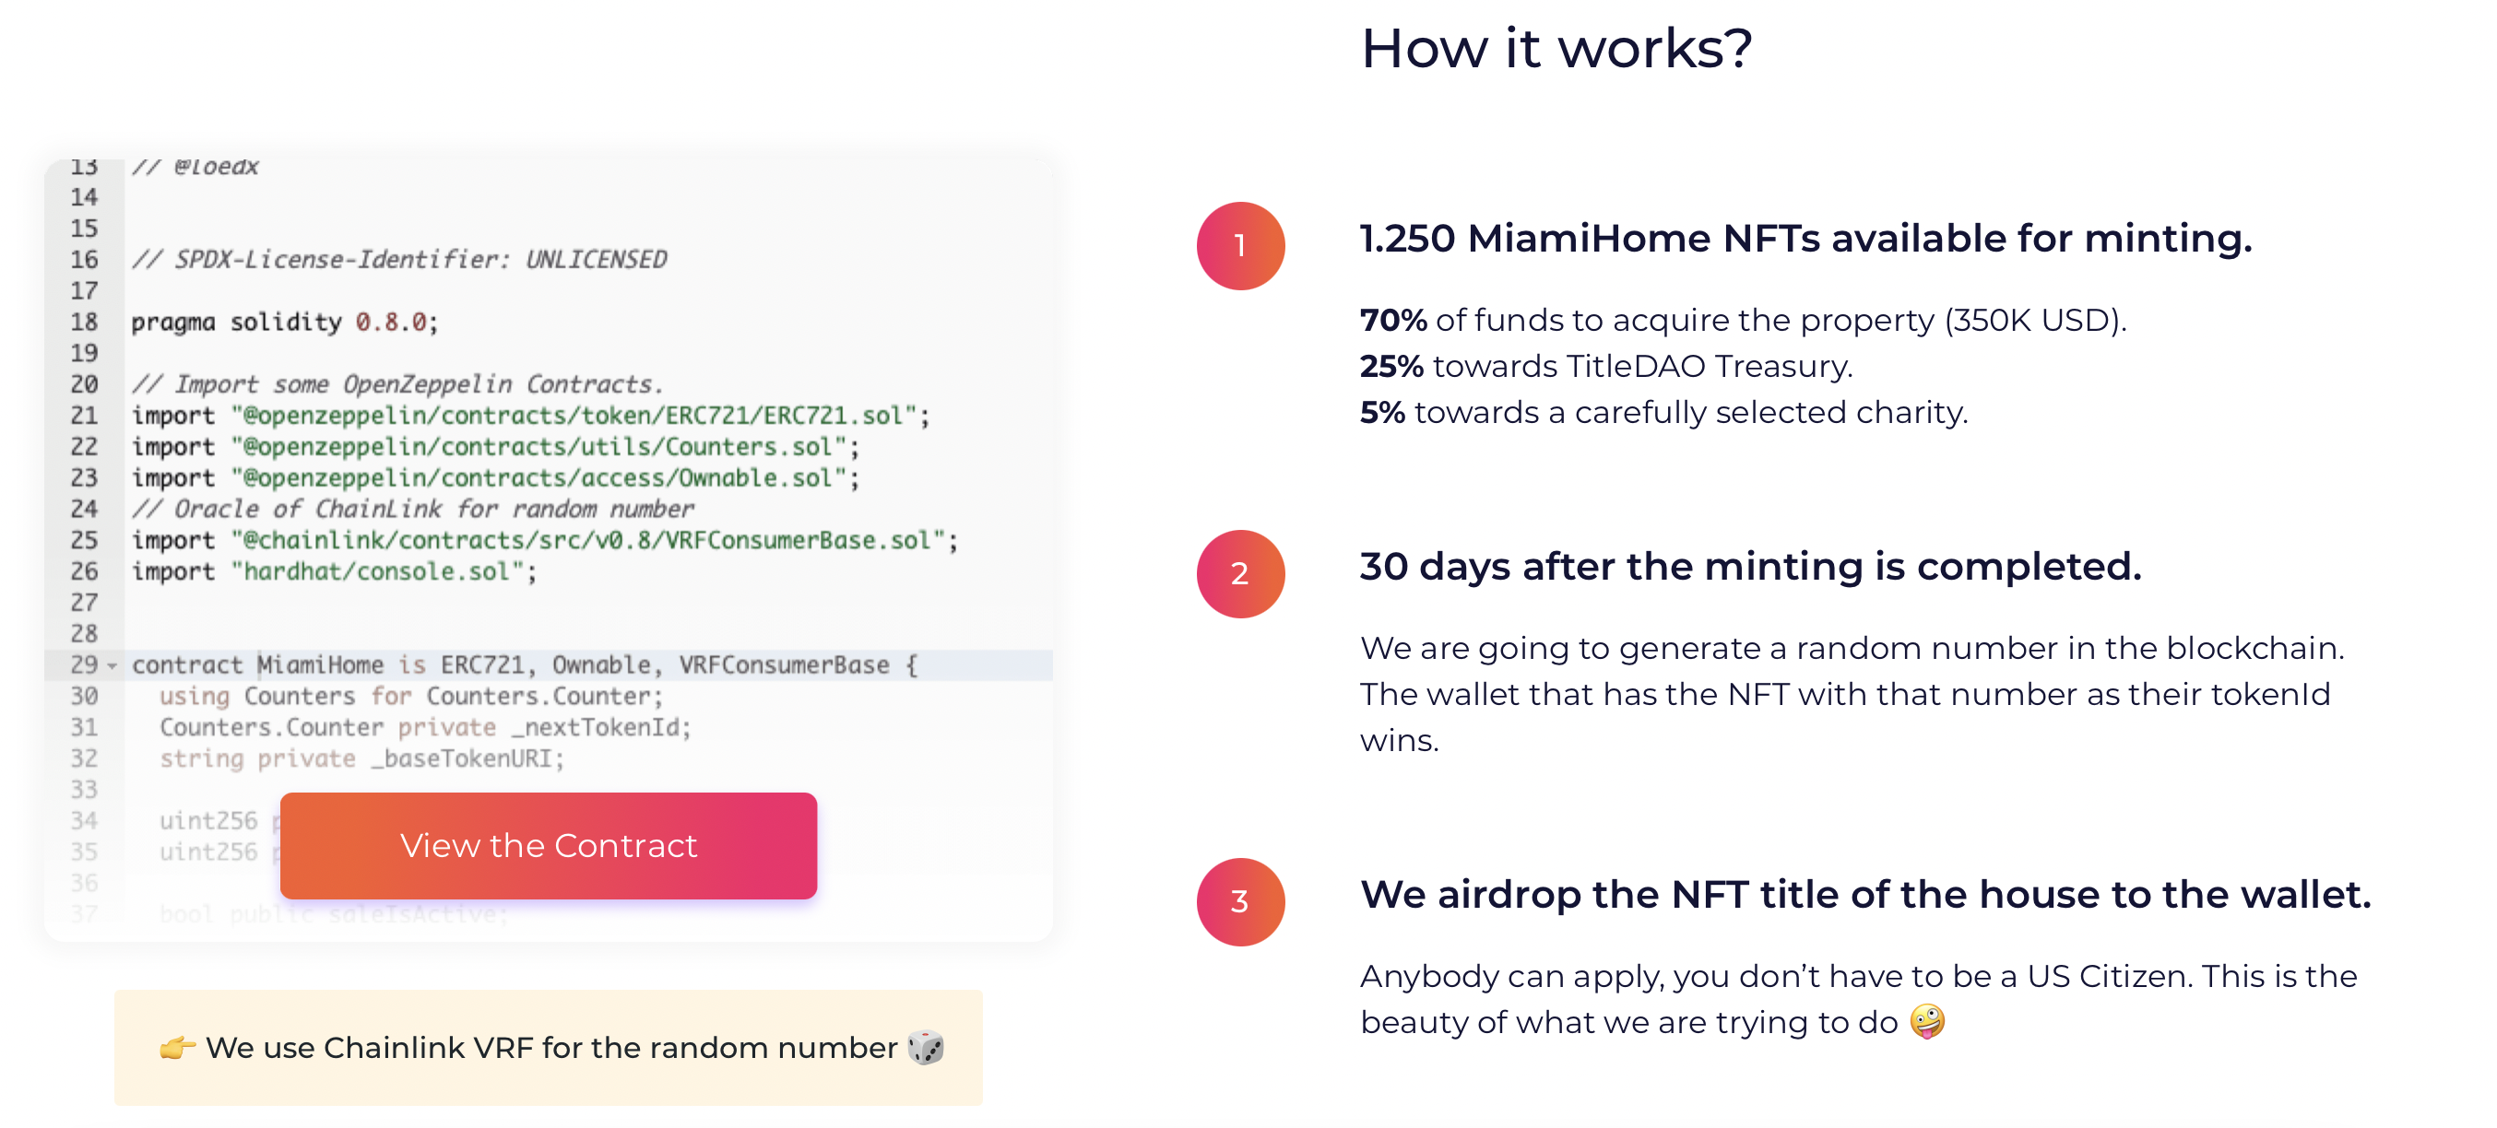Click the '30 days after the minting is completed' heading

(x=1751, y=566)
